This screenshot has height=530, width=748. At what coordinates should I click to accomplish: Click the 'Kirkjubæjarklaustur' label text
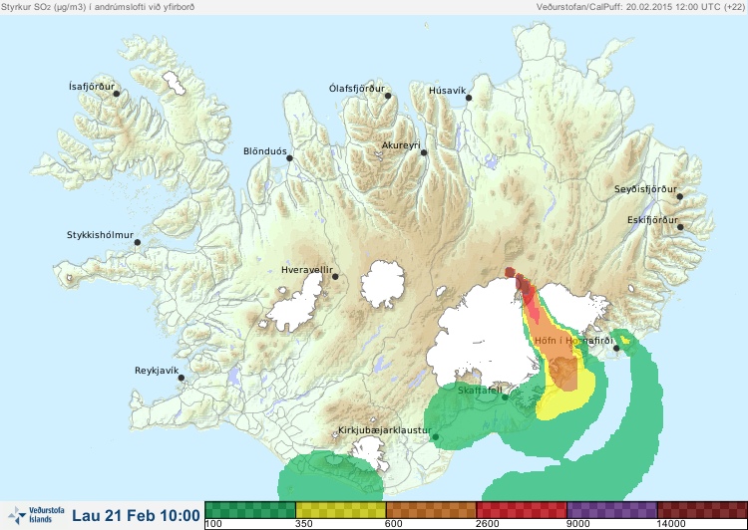coord(385,430)
